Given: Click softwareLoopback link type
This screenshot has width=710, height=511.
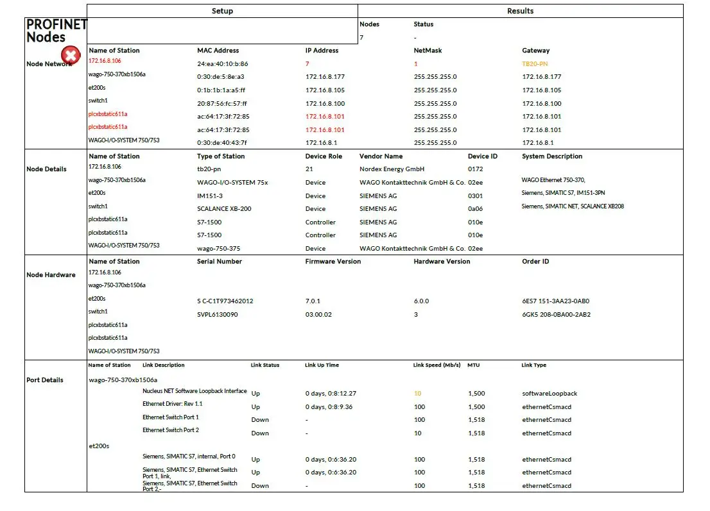Looking at the screenshot, I should (x=550, y=394).
